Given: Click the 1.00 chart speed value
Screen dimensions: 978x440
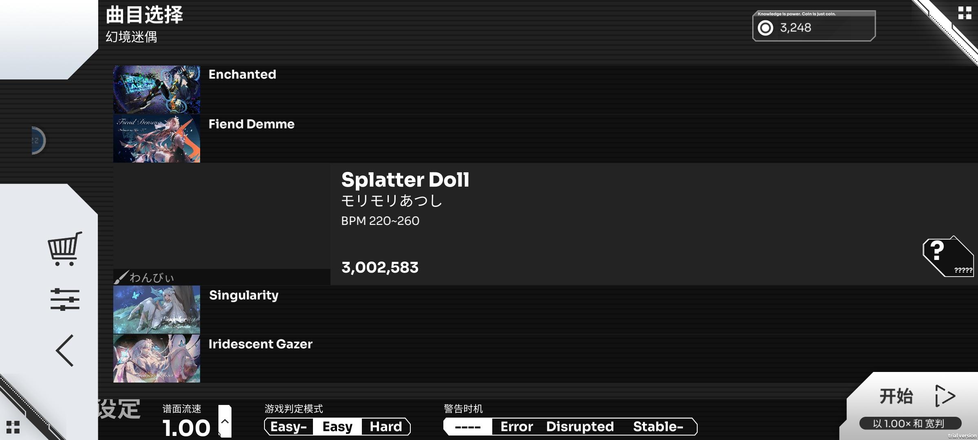Looking at the screenshot, I should click(186, 428).
